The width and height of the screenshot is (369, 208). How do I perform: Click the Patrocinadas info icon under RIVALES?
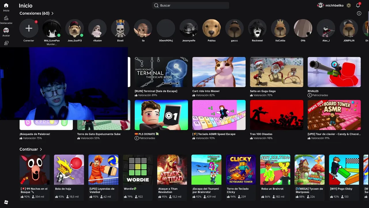coord(310,95)
